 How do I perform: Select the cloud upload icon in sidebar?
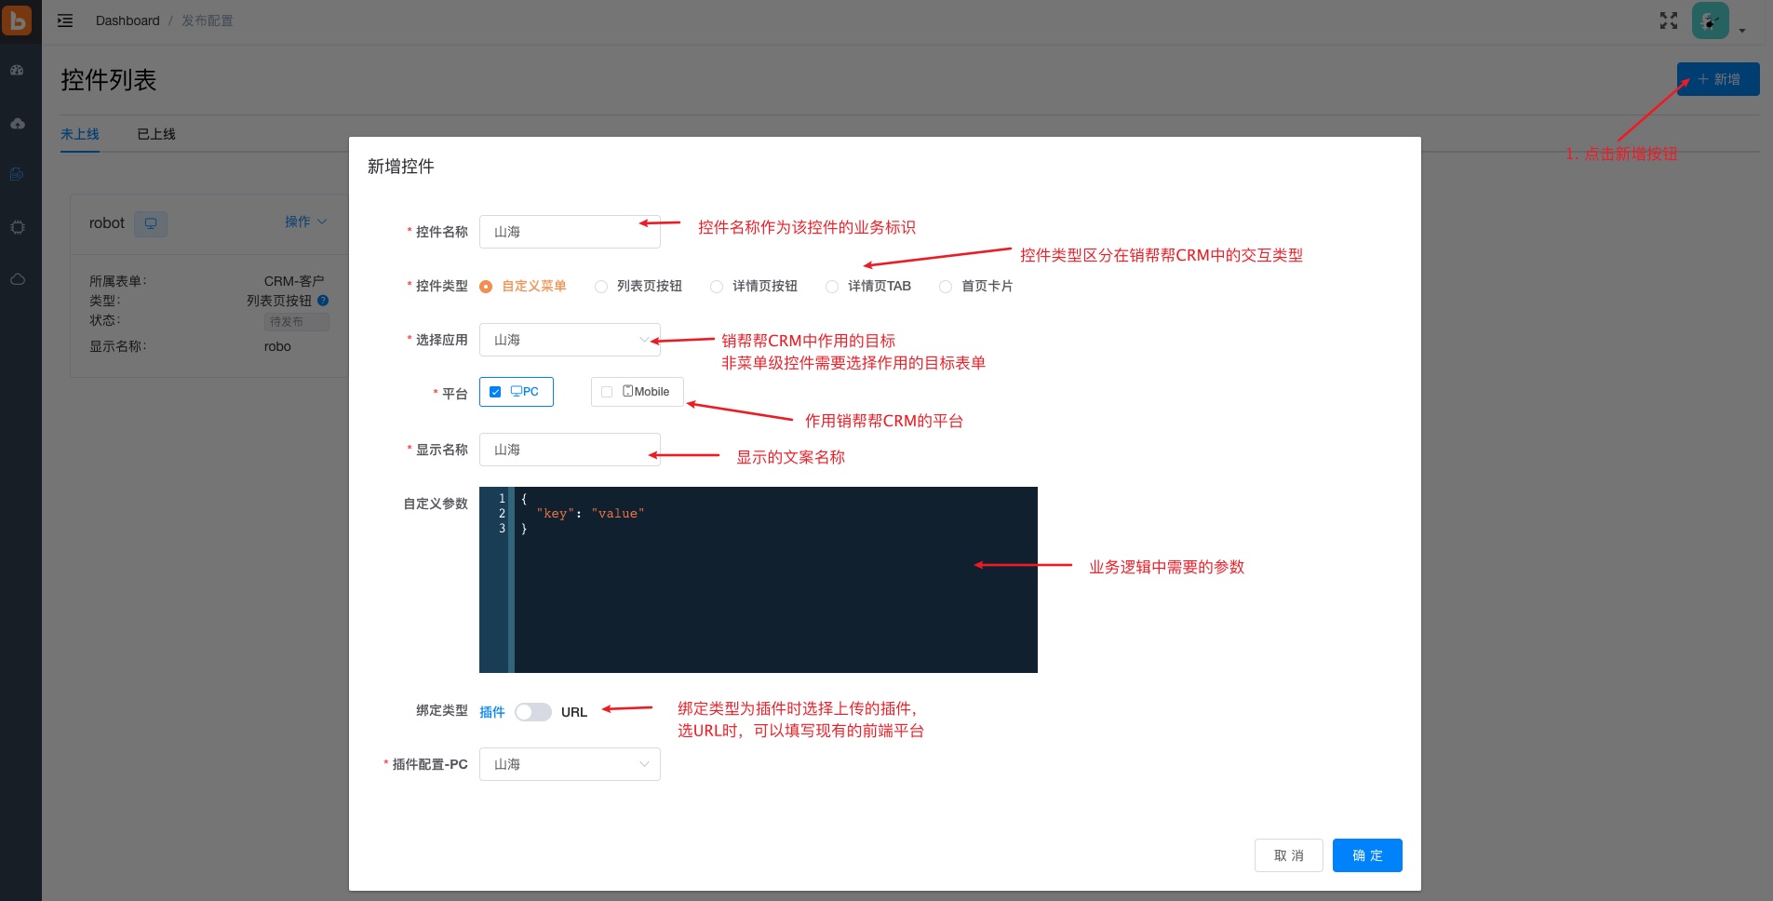click(17, 122)
